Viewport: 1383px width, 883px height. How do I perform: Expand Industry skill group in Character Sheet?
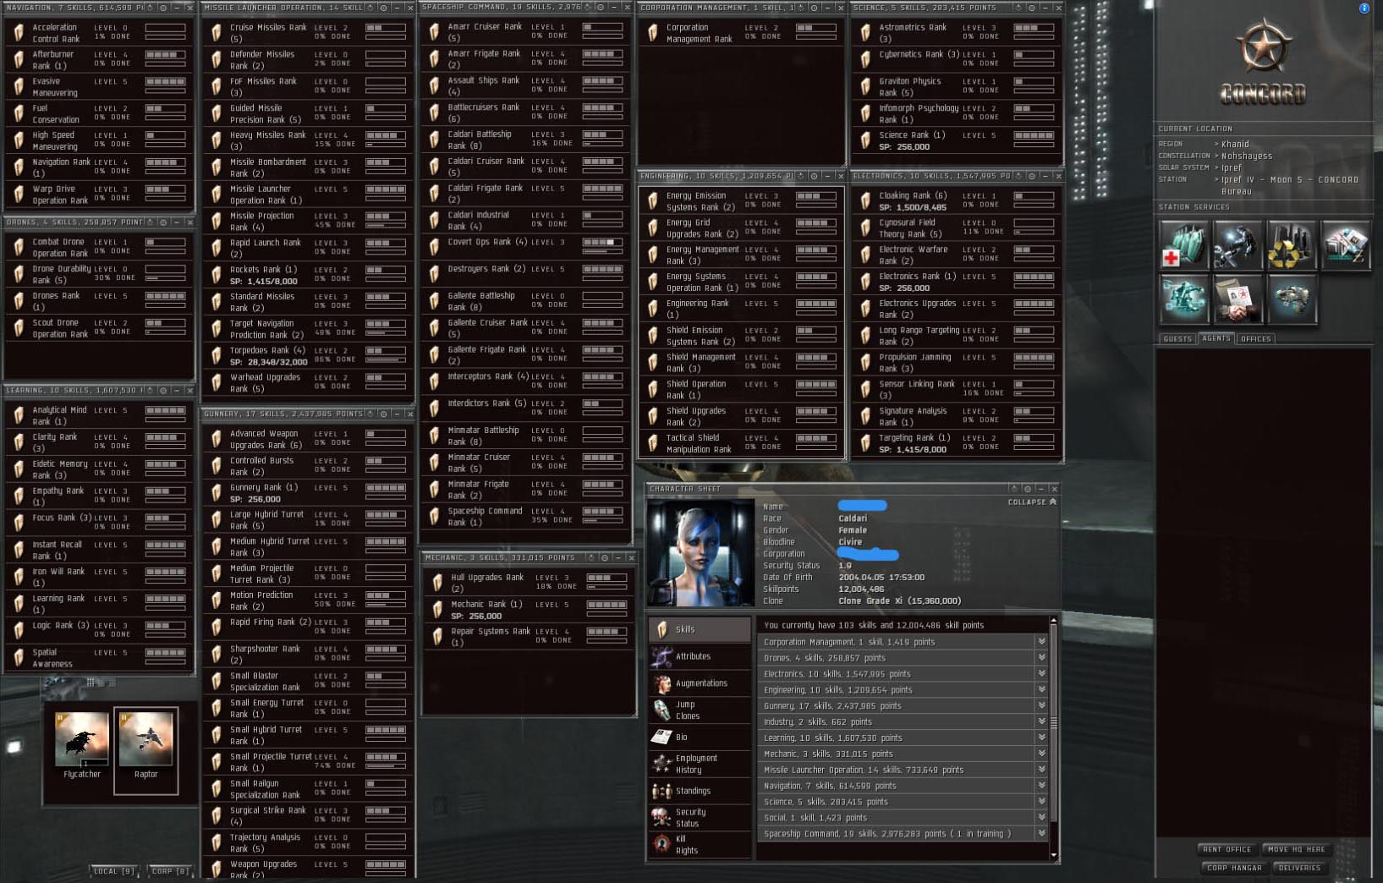click(1042, 722)
